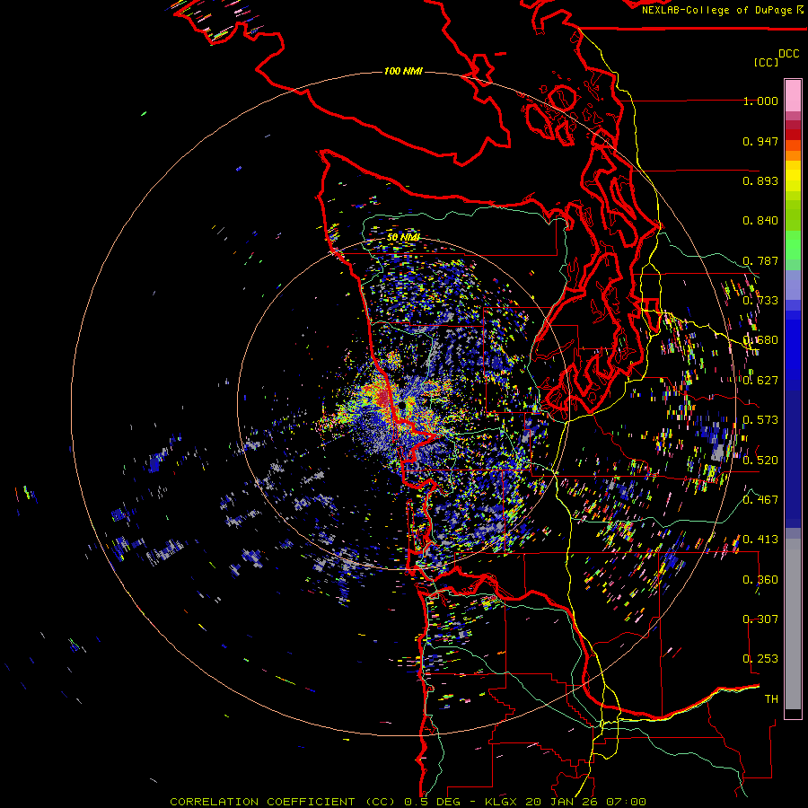
Task: Select the 0.573 scale value
Action: pyautogui.click(x=760, y=420)
